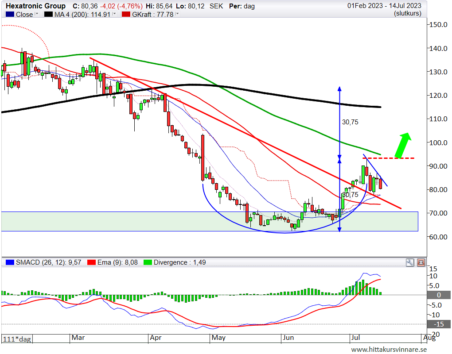
Task: Click the change value -4,02 (-4,76%)
Action: pos(121,6)
